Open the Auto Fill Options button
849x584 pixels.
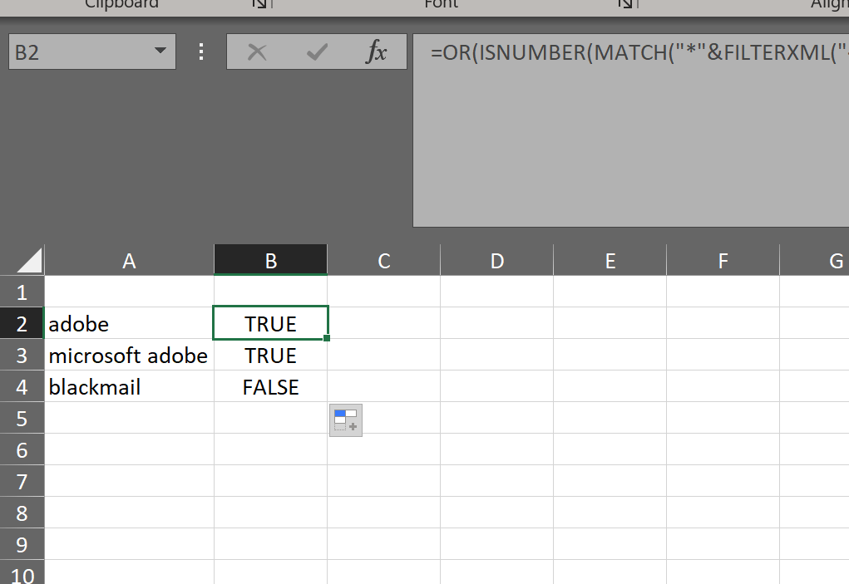point(346,420)
